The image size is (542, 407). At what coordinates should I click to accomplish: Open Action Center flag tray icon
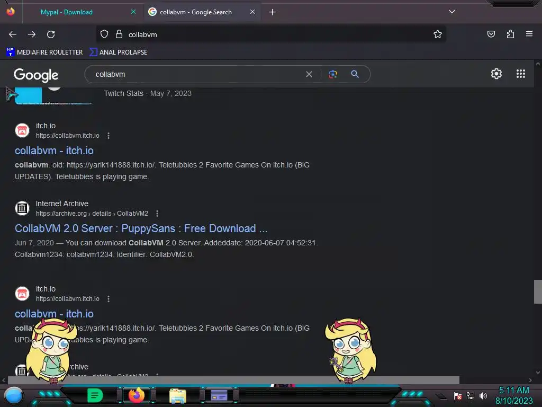(x=458, y=395)
